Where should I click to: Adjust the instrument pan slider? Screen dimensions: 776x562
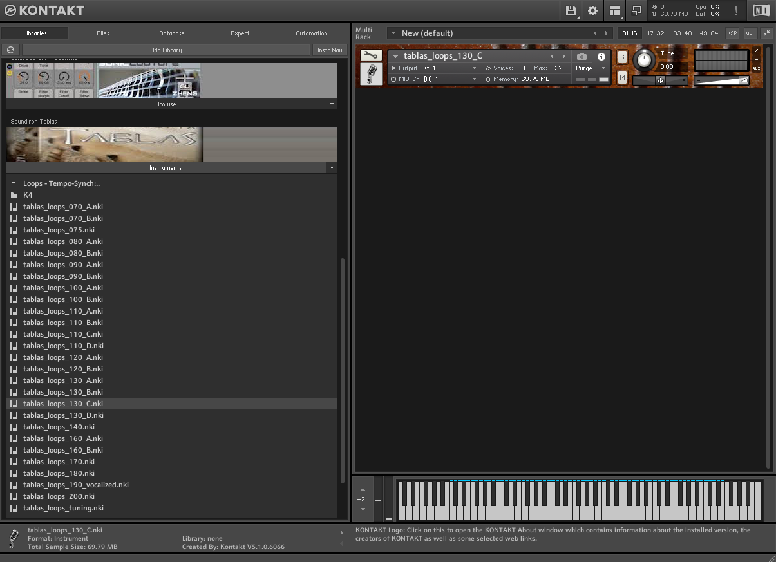[x=660, y=80]
